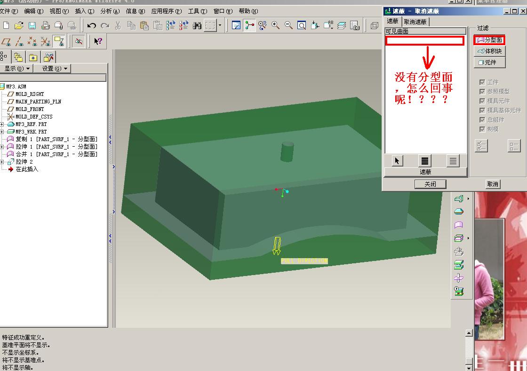
Task: Toggle coordinate system display icon
Action: point(45,42)
